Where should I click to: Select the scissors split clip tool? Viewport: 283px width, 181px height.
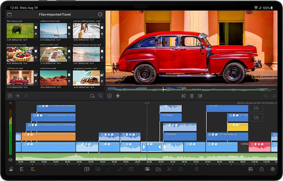(x=169, y=169)
